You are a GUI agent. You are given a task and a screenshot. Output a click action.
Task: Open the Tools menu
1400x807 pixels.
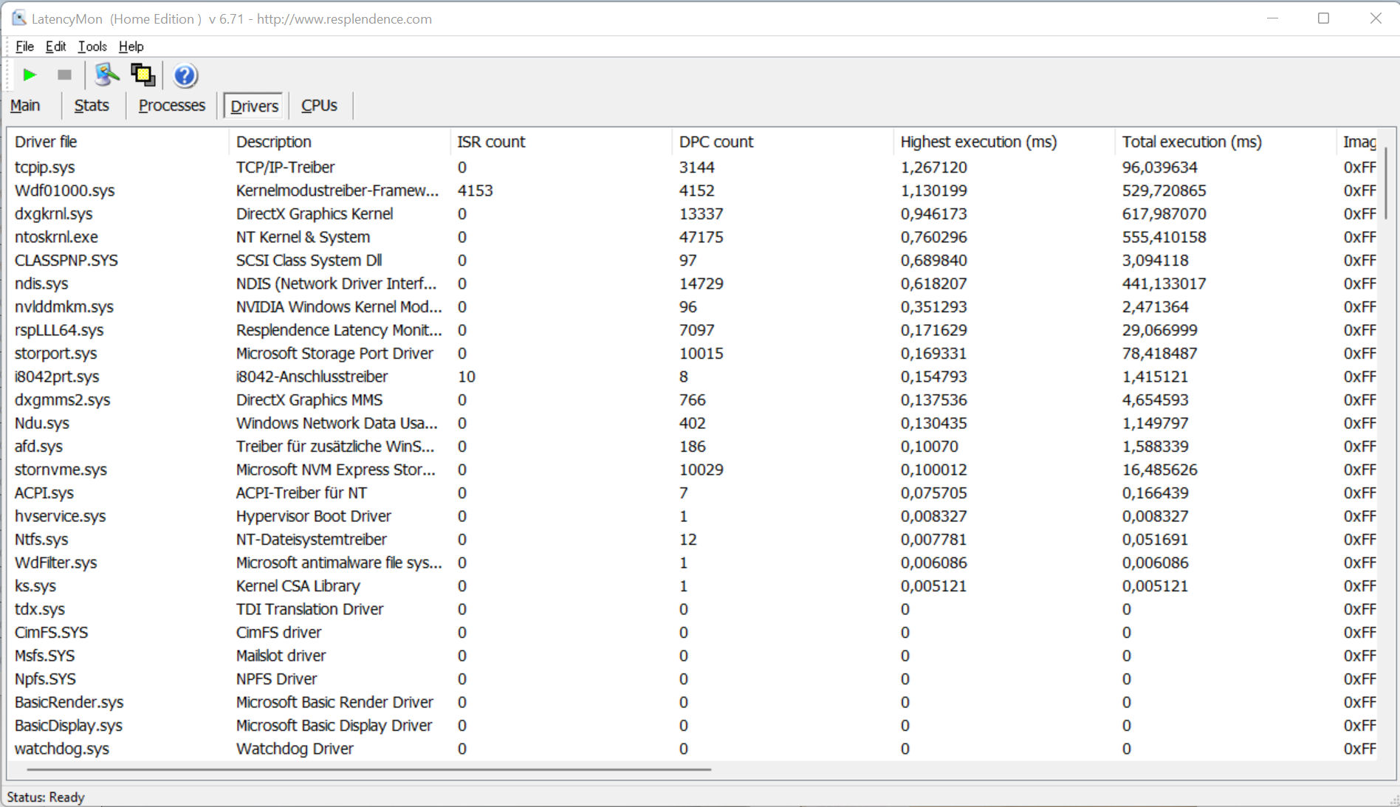92,47
